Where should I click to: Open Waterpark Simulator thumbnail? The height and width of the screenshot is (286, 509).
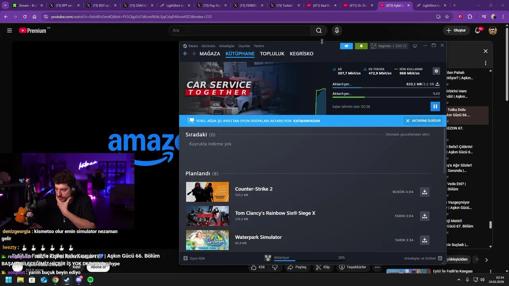208,240
